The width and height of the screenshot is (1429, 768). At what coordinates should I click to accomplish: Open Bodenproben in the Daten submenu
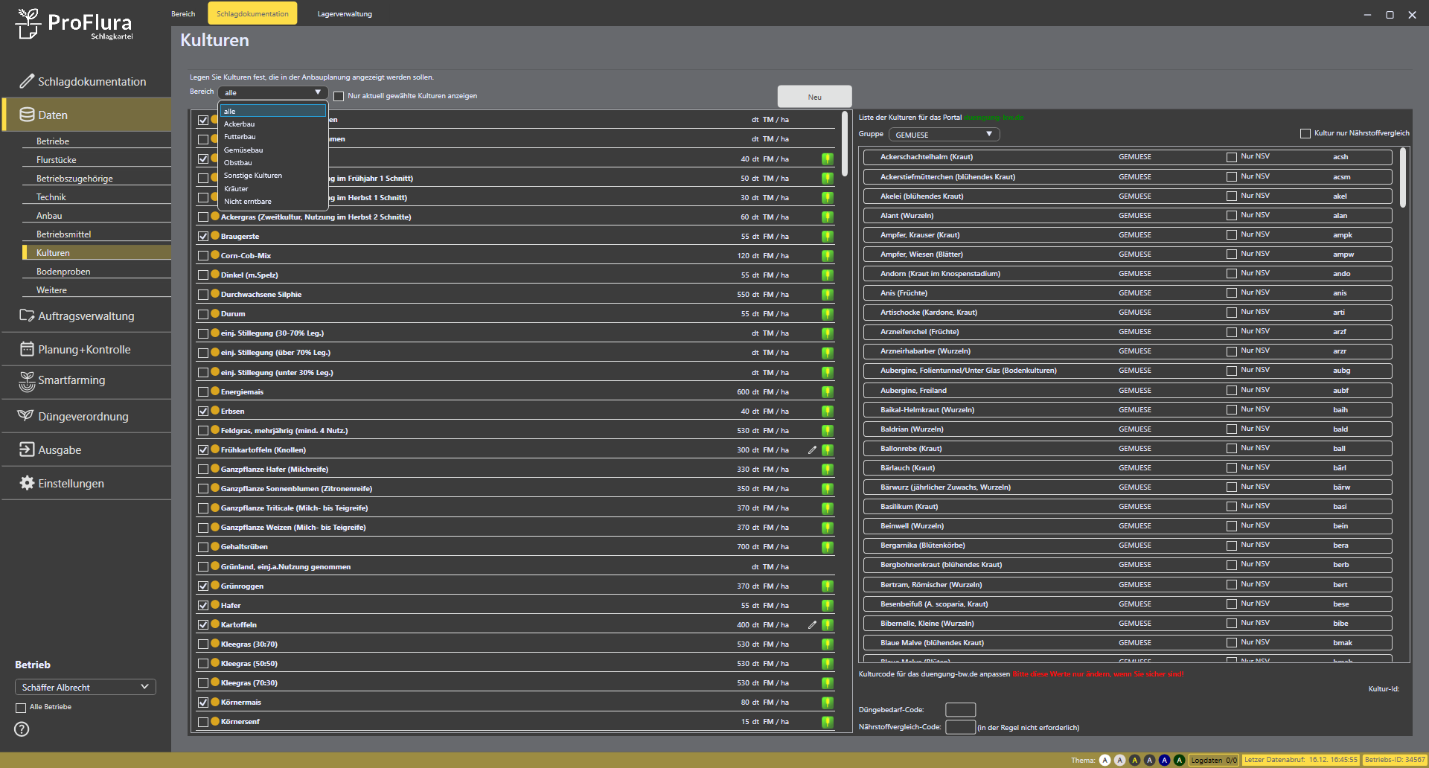click(63, 272)
